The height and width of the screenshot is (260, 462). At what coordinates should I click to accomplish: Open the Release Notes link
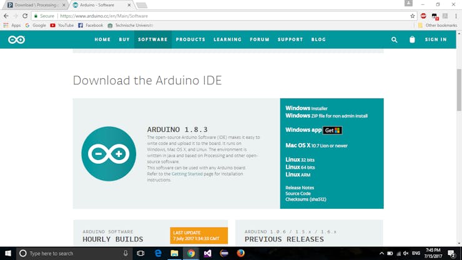(300, 187)
